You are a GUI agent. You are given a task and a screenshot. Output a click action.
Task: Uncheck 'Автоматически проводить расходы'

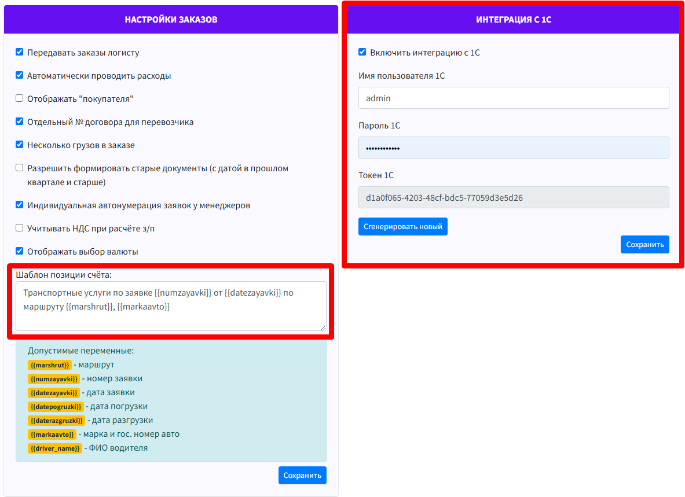[20, 75]
